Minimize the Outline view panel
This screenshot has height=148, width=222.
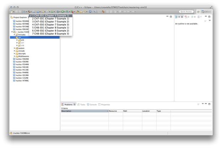[206, 17]
